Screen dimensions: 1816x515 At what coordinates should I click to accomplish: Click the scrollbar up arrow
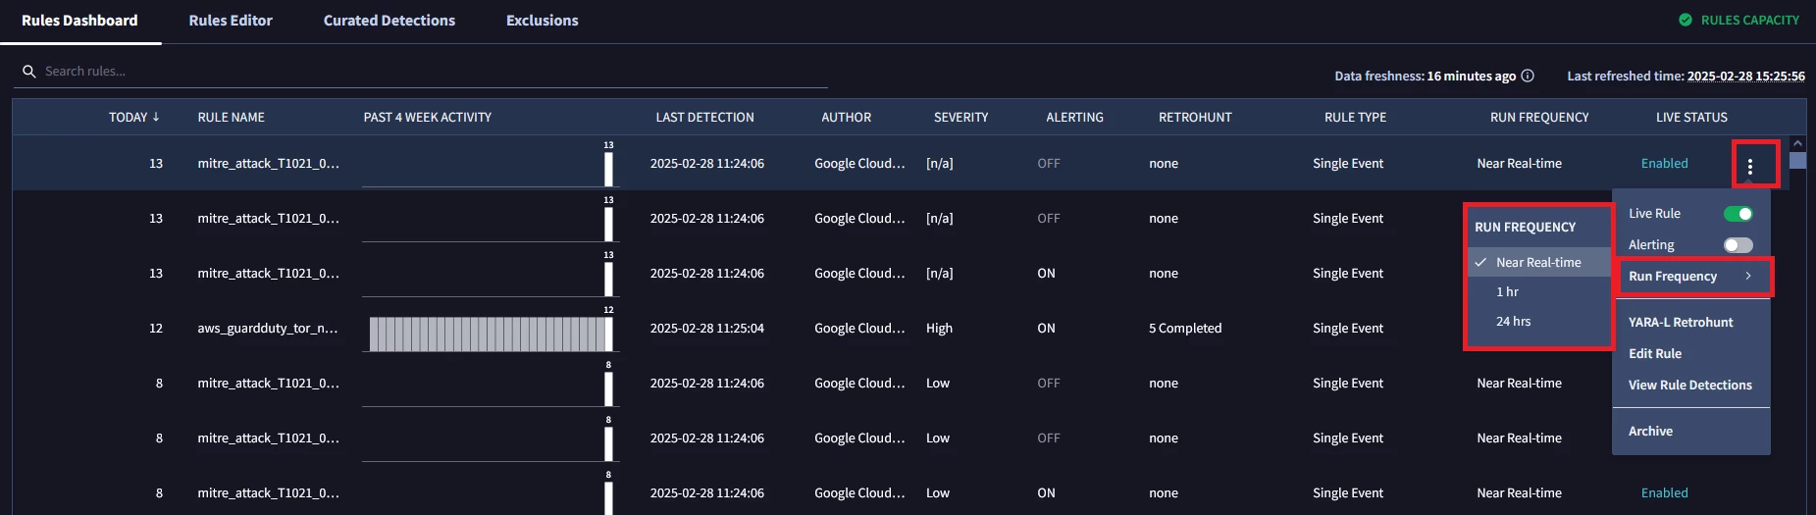click(x=1797, y=143)
